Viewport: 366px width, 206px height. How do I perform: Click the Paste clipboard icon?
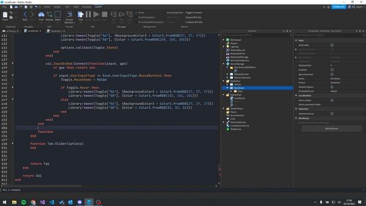pyautogui.click(x=5, y=15)
